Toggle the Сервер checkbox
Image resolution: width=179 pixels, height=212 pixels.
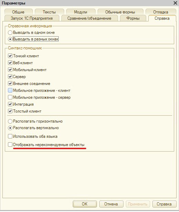tap(10, 77)
